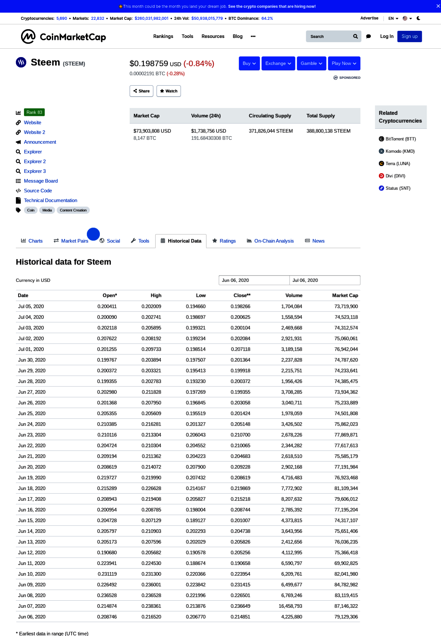Screen dimensions: 441x636
Task: Switch to the Charts tab
Action: [x=32, y=241]
